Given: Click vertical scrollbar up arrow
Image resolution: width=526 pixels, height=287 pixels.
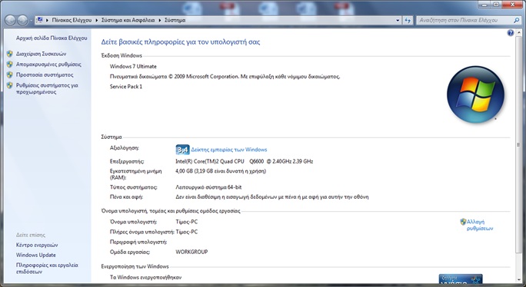Looking at the screenshot, I should click(519, 33).
